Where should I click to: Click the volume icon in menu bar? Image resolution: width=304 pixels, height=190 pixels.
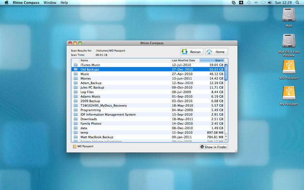(269, 3)
